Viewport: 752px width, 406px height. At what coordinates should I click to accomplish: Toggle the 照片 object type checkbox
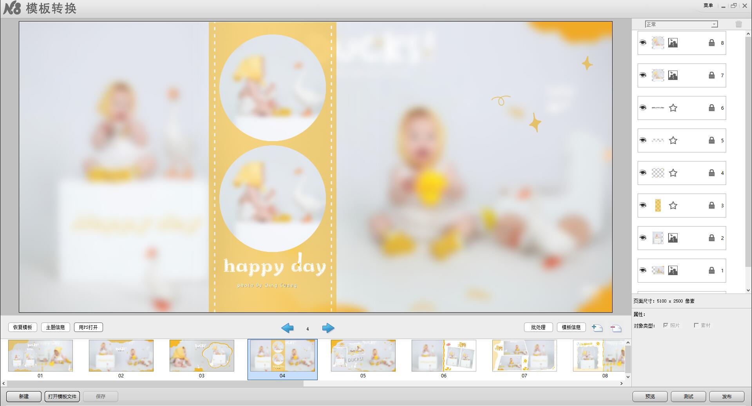click(x=665, y=325)
